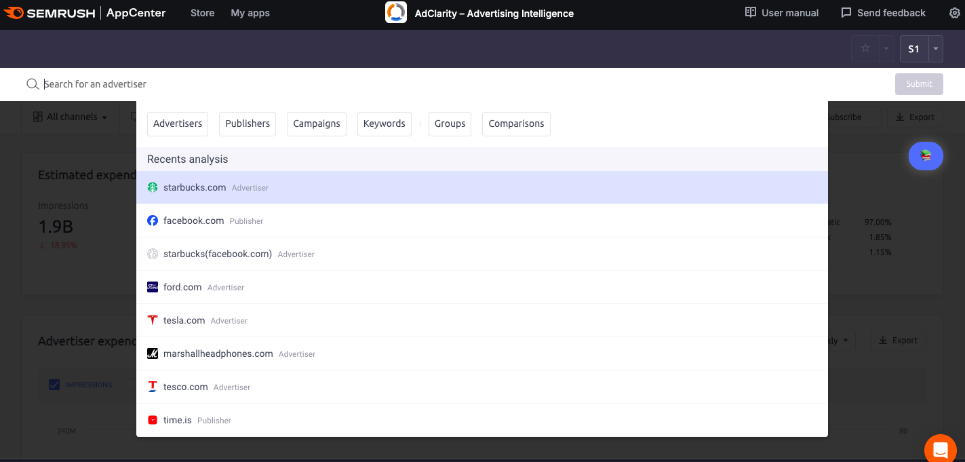Click the Facebook logo icon
Screen dimensions: 965x462
tap(153, 220)
